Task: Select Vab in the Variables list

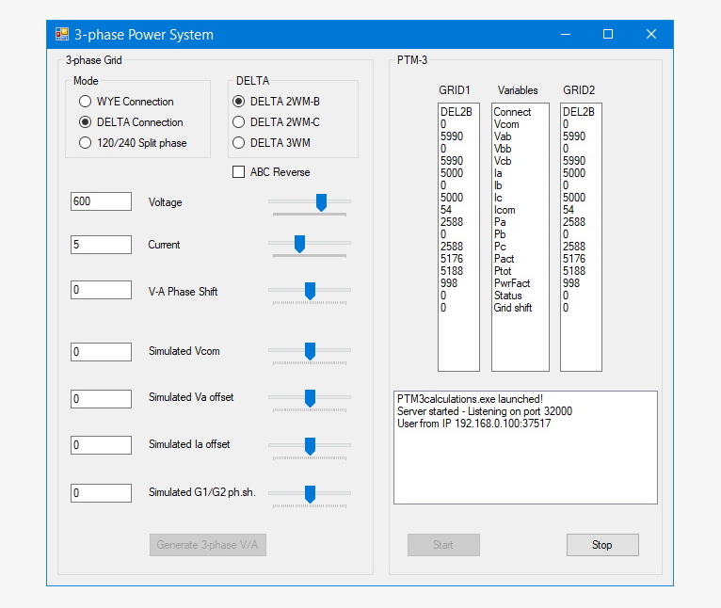Action: (x=503, y=136)
